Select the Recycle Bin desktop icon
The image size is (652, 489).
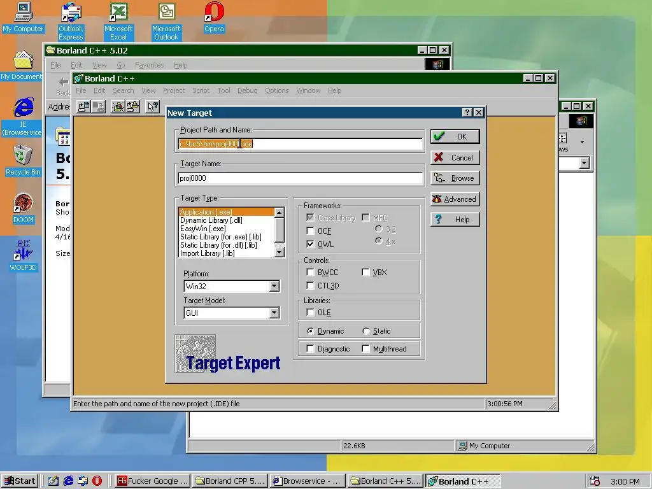(23, 160)
